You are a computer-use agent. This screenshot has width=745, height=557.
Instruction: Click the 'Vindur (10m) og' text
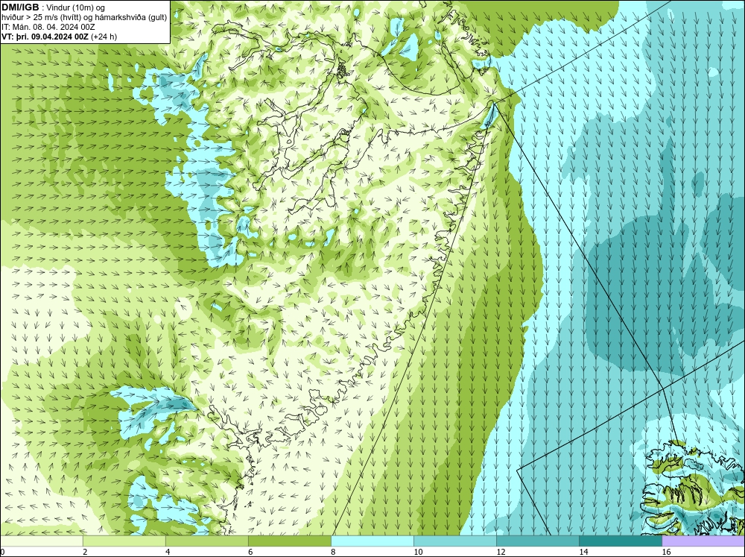click(75, 7)
